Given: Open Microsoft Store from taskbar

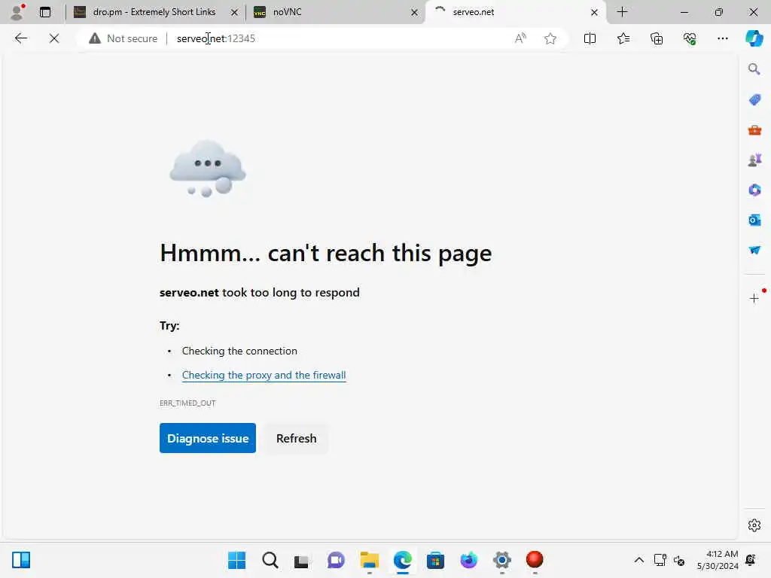Looking at the screenshot, I should (x=435, y=560).
